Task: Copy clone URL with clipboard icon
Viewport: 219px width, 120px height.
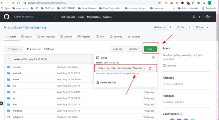Action: 150,68
